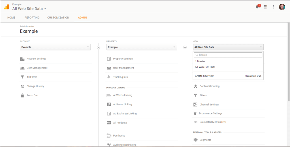Open the Google apps grid icon

tap(266, 7)
